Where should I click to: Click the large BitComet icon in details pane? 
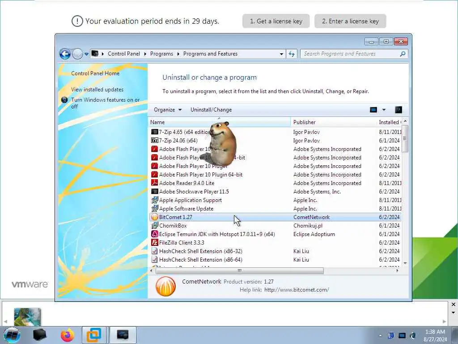click(165, 286)
